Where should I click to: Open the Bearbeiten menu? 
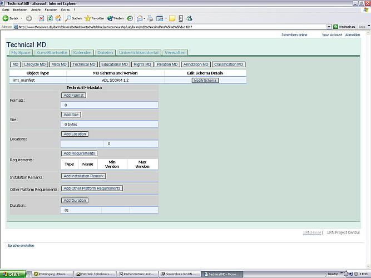click(x=20, y=10)
